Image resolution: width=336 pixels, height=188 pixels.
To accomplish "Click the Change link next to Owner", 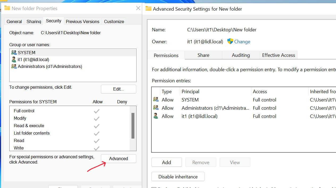I will click(x=243, y=41).
